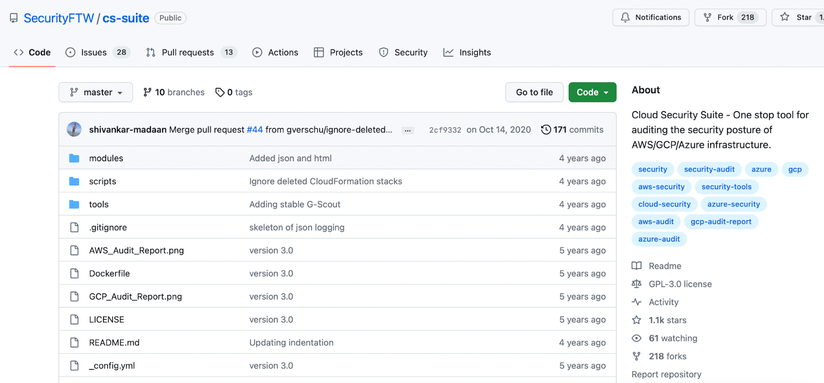View the Insights tab
824x383 pixels.
tap(467, 53)
